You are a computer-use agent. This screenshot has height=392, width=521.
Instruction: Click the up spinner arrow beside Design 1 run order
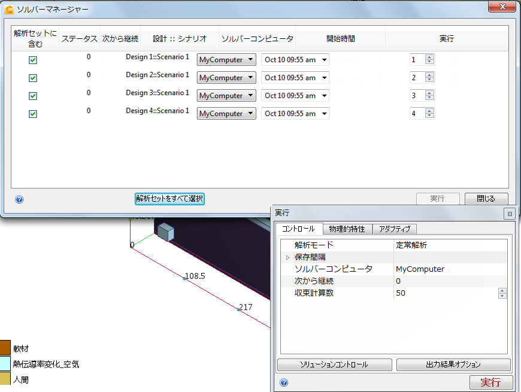click(429, 57)
